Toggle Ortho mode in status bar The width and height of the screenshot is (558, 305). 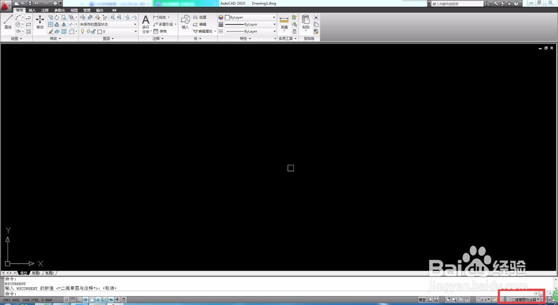coord(79,299)
